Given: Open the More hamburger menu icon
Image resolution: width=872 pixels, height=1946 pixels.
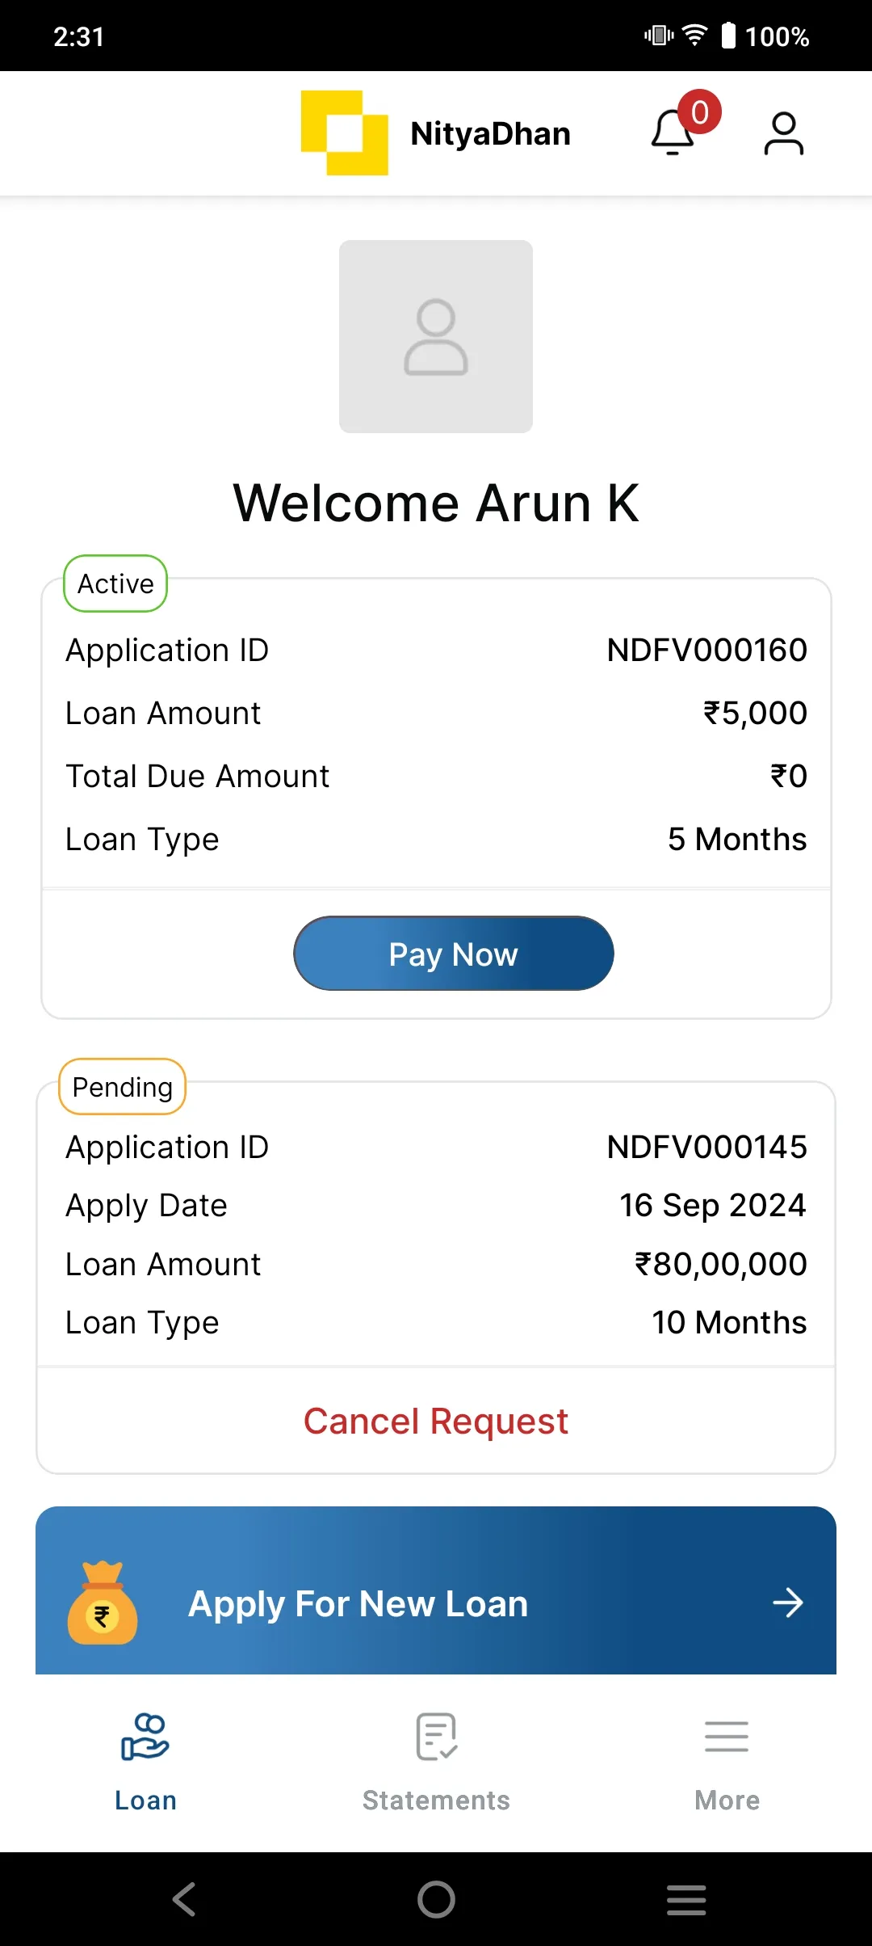Looking at the screenshot, I should point(727,1737).
